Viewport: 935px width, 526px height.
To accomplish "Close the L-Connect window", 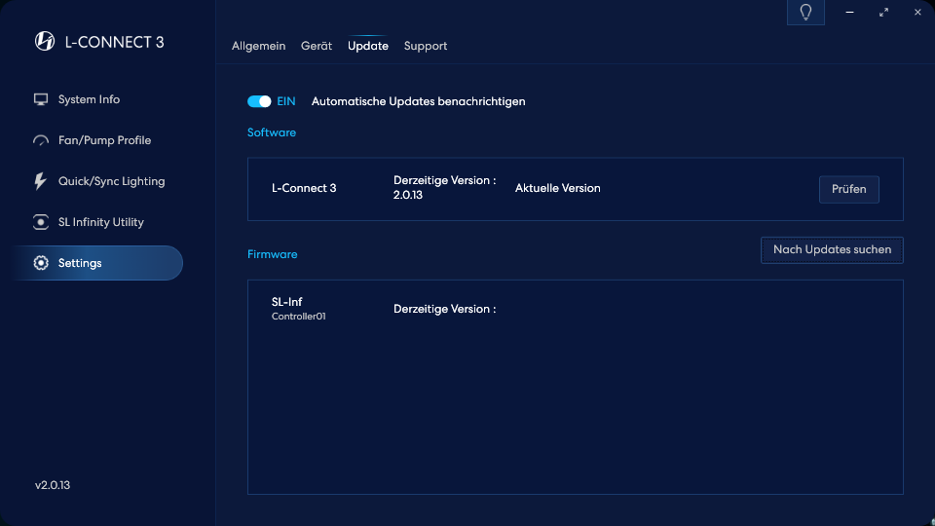I will pos(917,12).
